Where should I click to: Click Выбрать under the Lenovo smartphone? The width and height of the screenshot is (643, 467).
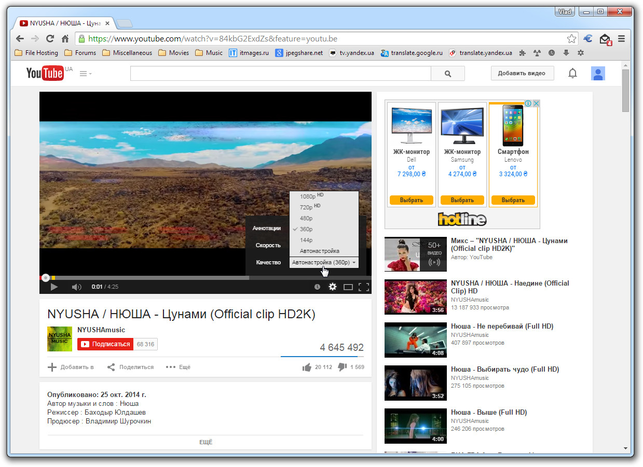(x=513, y=200)
